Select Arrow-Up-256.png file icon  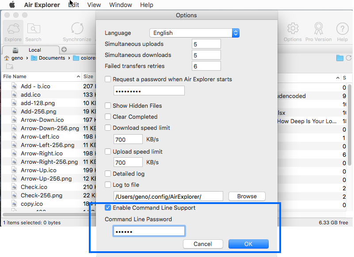click(14, 178)
